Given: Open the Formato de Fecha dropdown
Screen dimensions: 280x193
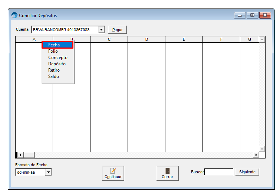Looking at the screenshot, I should (48, 172).
